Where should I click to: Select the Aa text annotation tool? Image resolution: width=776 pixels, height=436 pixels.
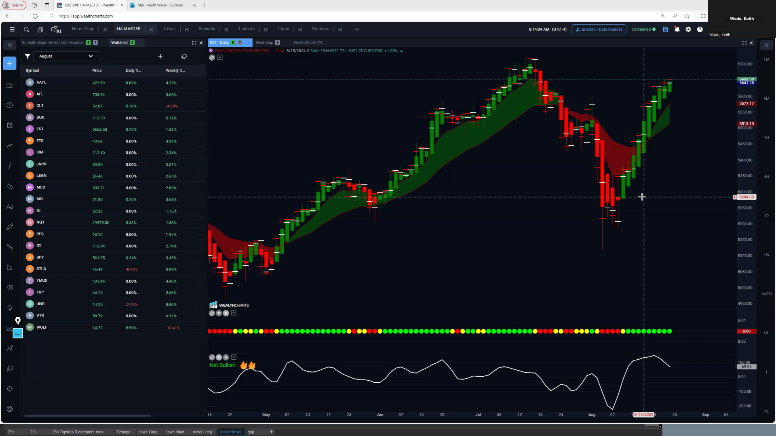click(x=10, y=207)
